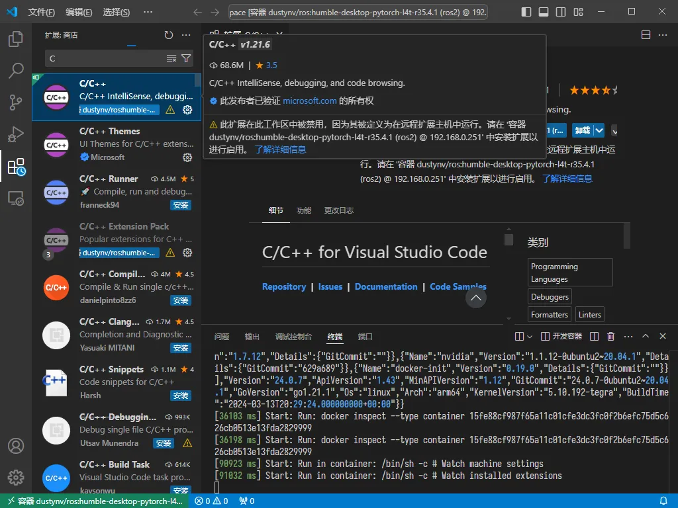Open the Manage gear in activity bar
This screenshot has width=678, height=508.
(x=16, y=478)
